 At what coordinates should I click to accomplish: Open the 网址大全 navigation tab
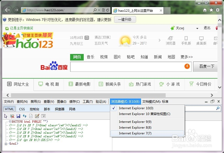click(18, 84)
